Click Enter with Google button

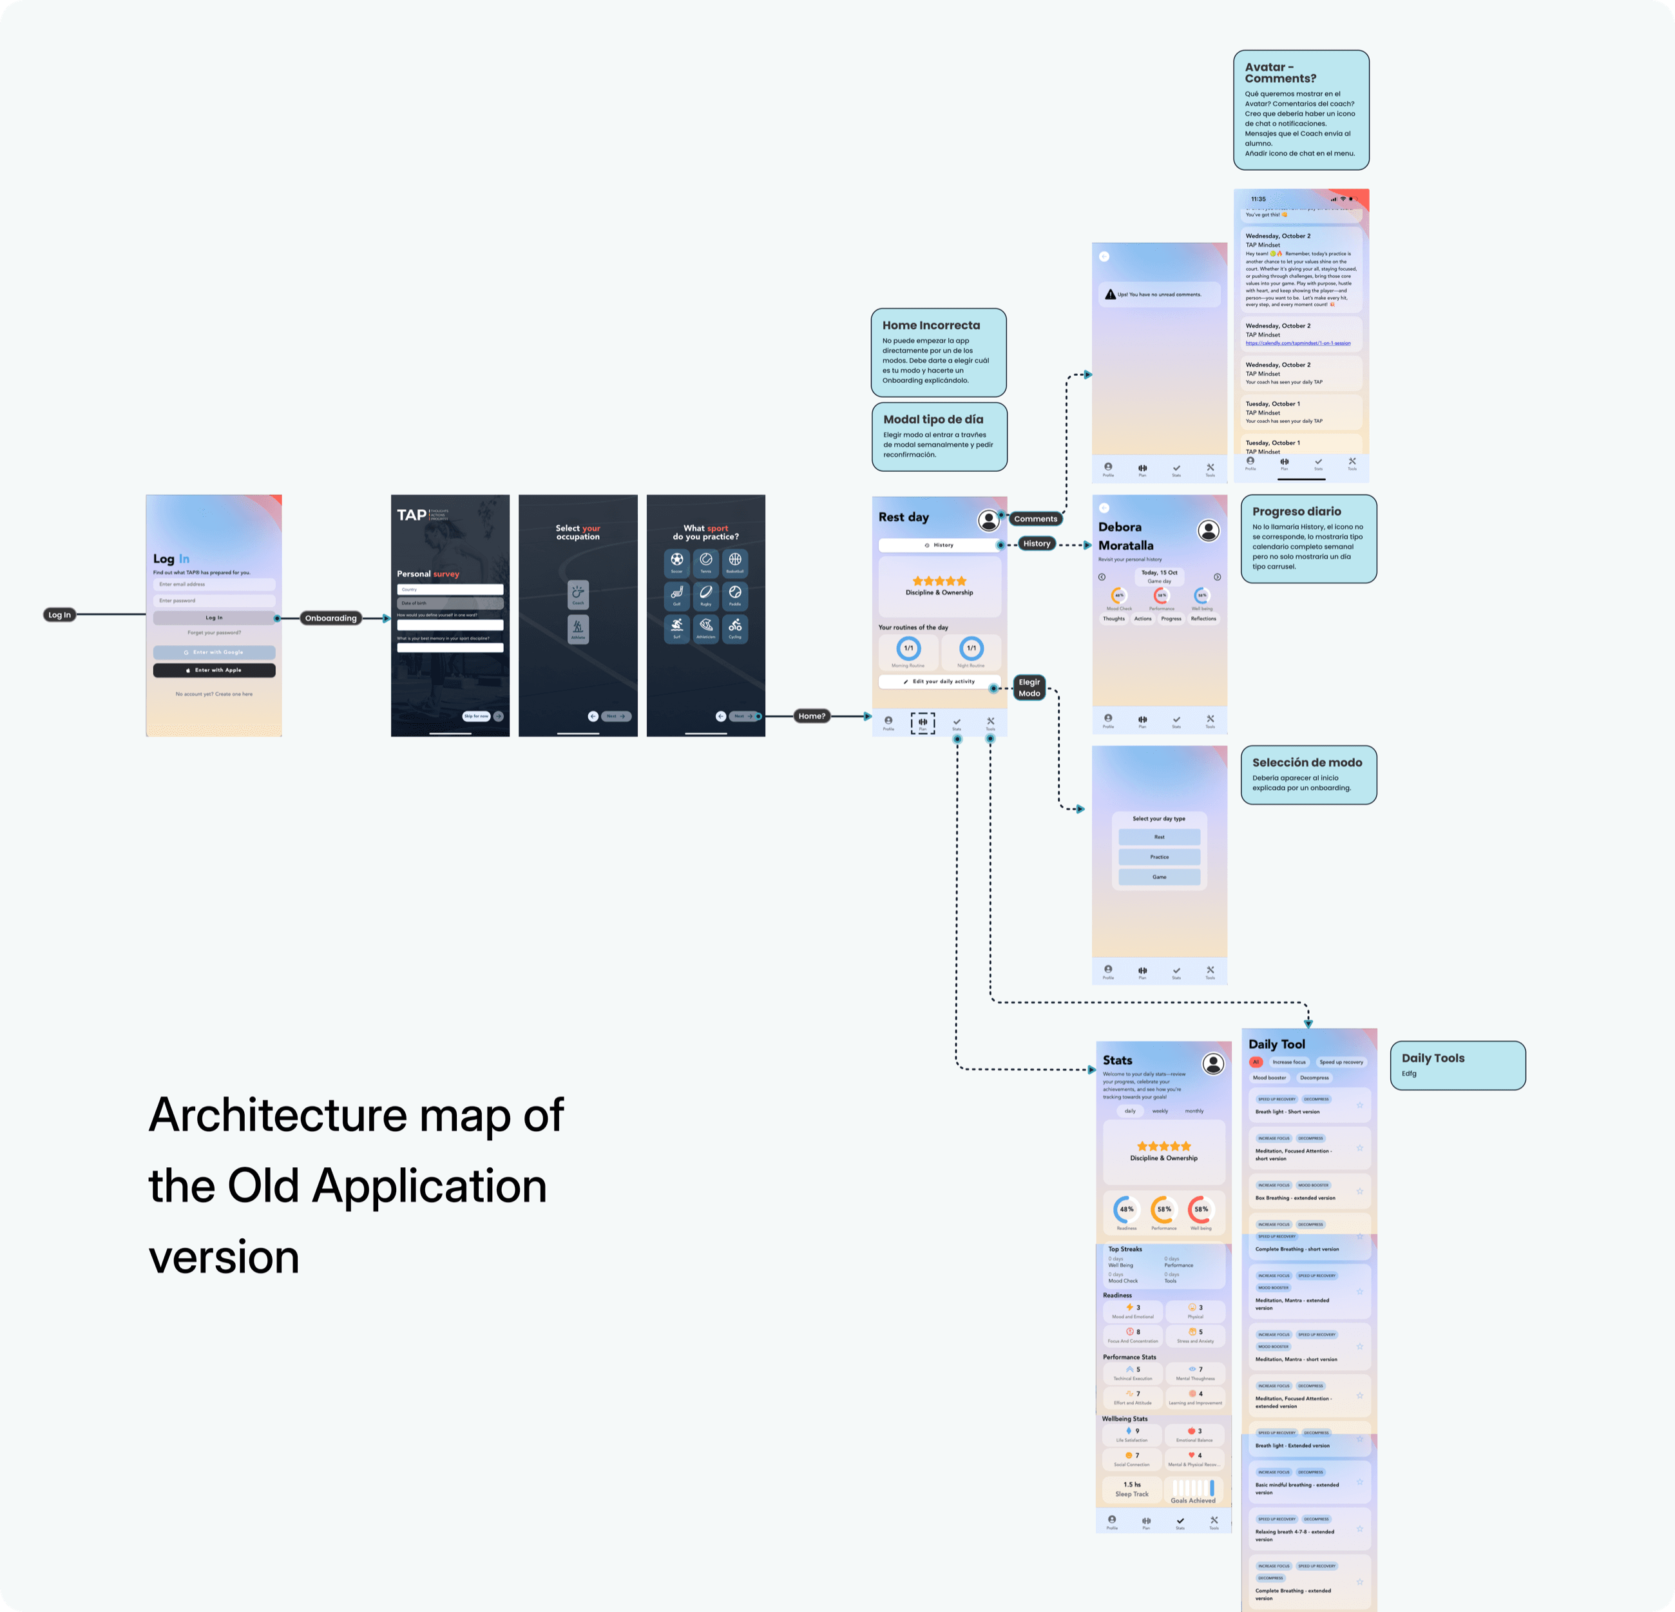pyautogui.click(x=215, y=652)
